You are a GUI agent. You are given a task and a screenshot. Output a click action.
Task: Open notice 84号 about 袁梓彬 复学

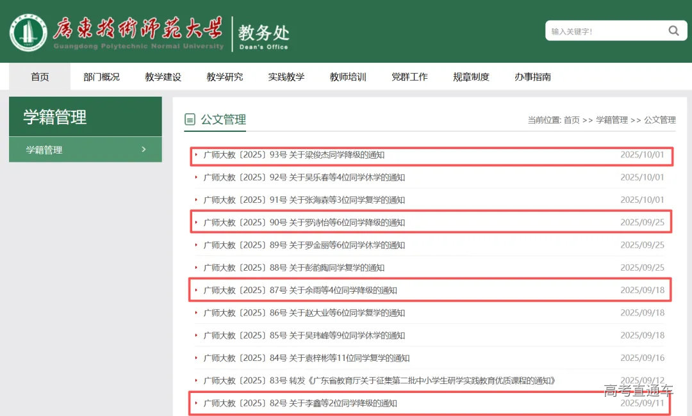[x=306, y=358]
